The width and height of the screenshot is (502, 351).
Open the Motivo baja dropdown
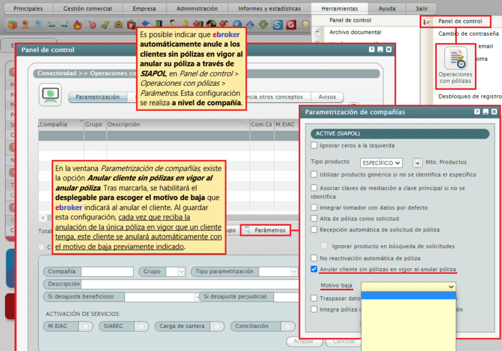coord(409,286)
